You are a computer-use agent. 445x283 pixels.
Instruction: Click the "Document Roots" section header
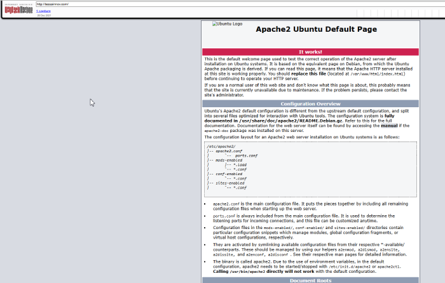[310, 280]
